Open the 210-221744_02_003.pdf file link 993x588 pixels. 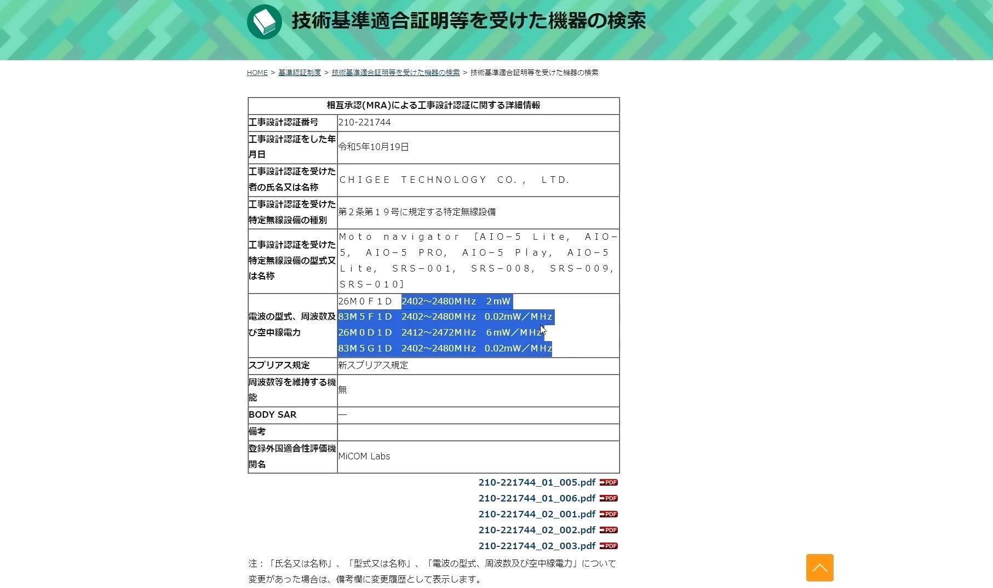point(537,546)
